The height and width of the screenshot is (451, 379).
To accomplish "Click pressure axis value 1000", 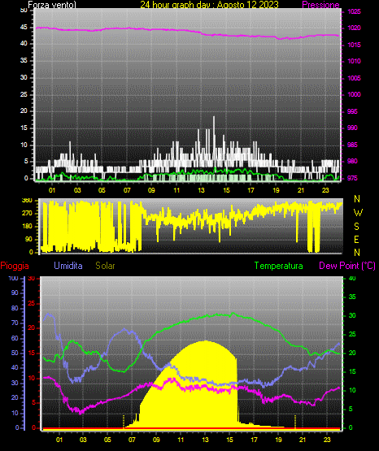I will [354, 94].
